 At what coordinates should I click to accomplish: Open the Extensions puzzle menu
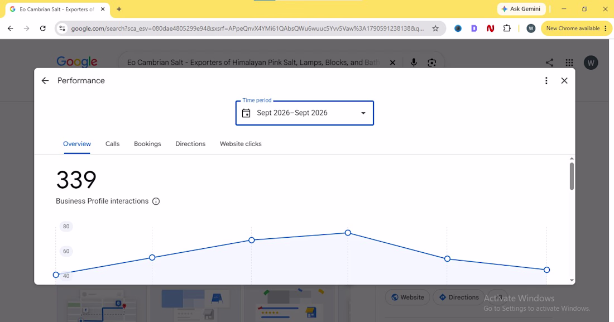pos(507,28)
